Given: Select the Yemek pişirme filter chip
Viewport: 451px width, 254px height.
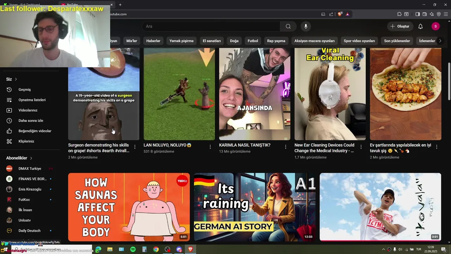Looking at the screenshot, I should [181, 41].
